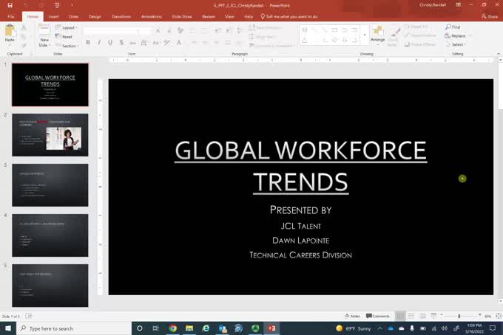Viewport: 503px width, 335px height.
Task: Open the Customize Quick Access Toolbar dropdown
Action: (72, 5)
